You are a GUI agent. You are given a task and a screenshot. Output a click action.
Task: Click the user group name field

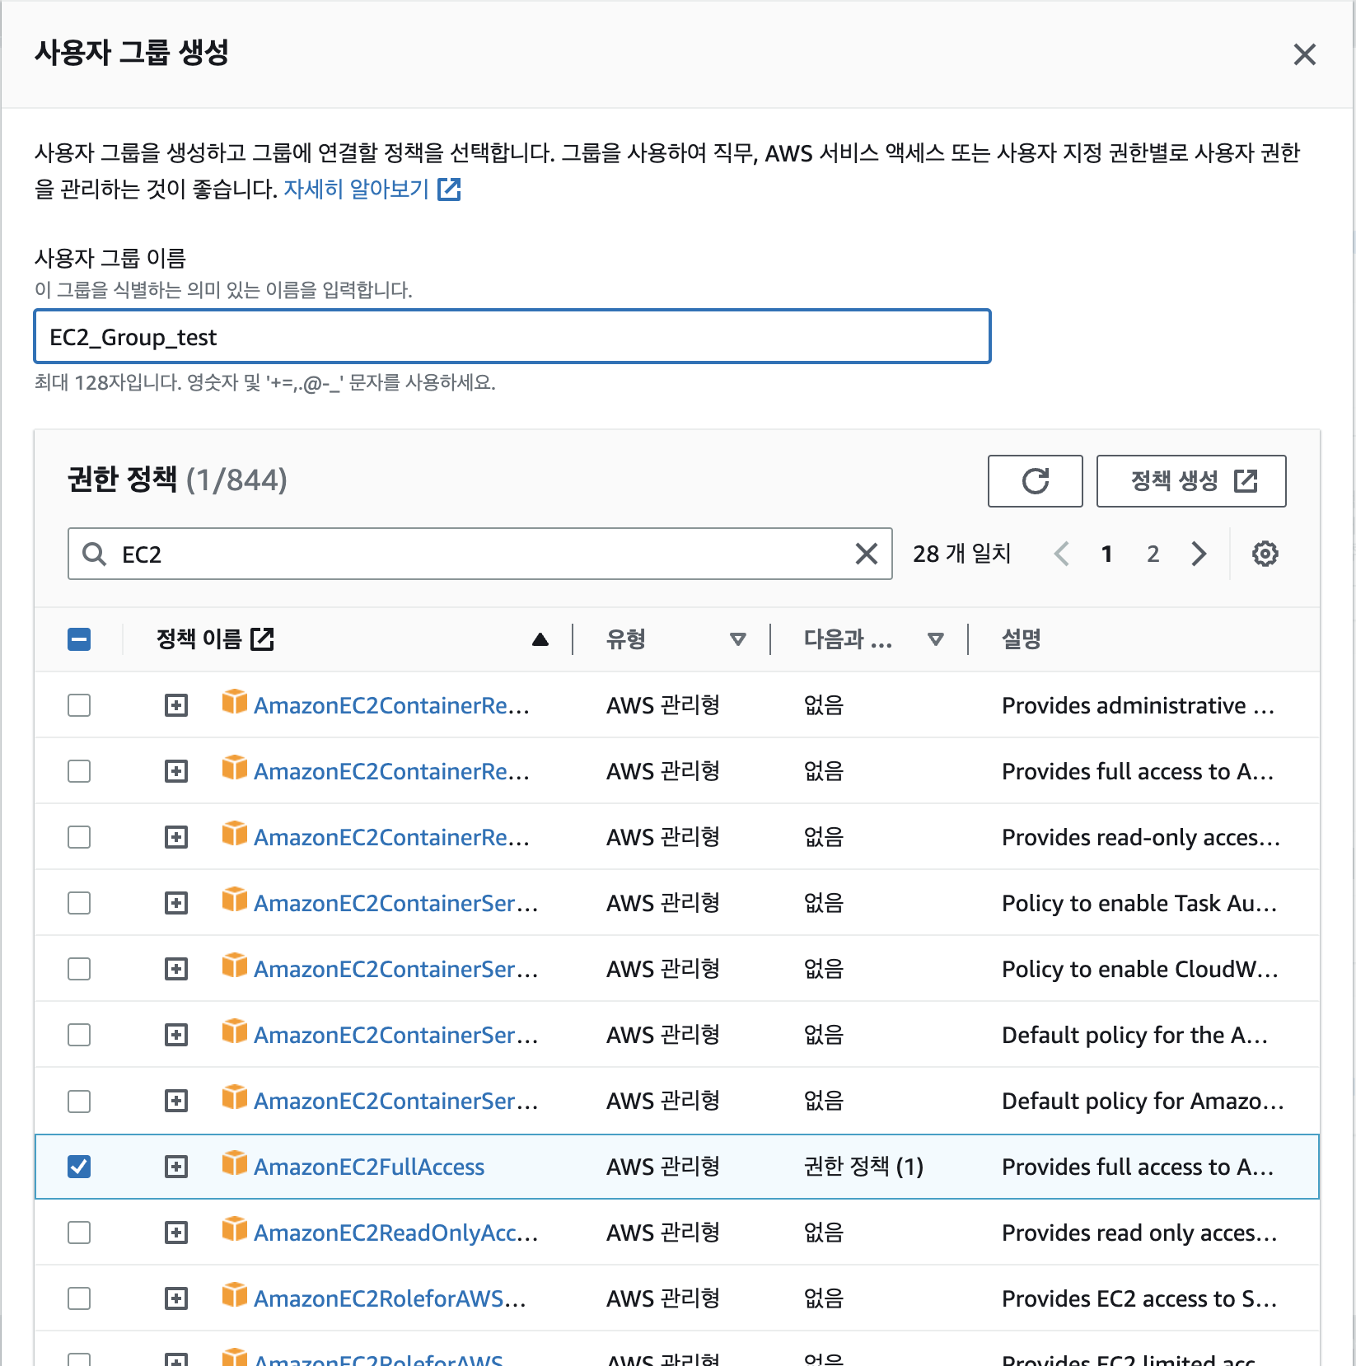point(512,336)
